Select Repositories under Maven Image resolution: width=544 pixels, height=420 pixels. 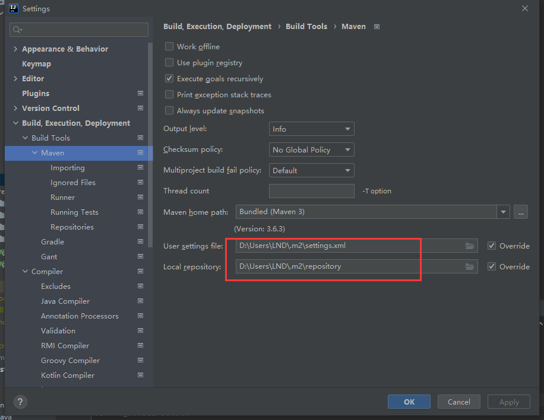[72, 227]
